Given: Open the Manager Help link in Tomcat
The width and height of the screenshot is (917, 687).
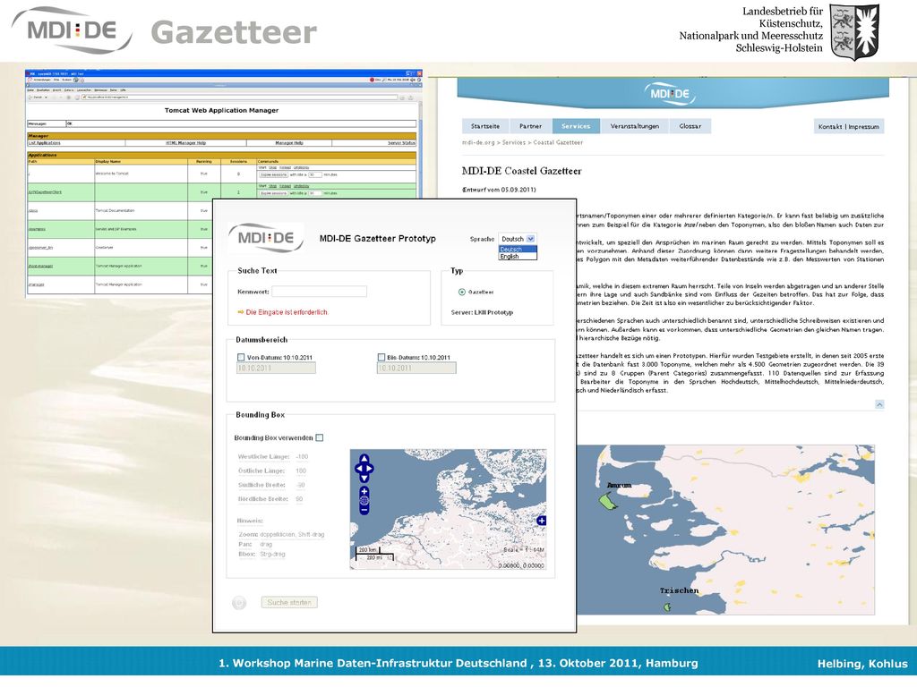Looking at the screenshot, I should tap(289, 143).
